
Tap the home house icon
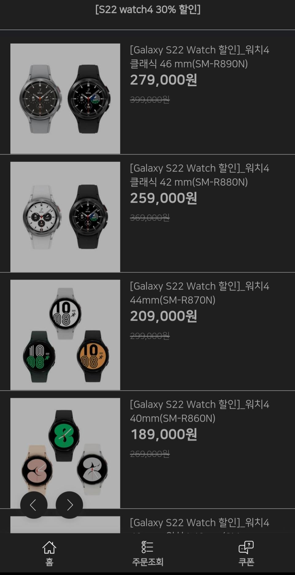(49, 548)
